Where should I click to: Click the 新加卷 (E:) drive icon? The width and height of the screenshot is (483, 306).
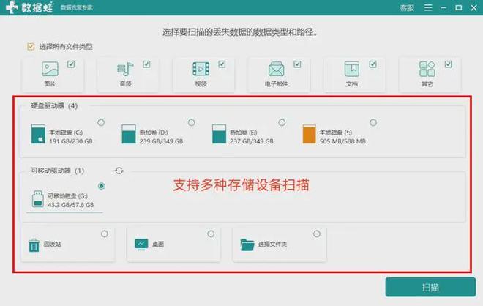219,134
